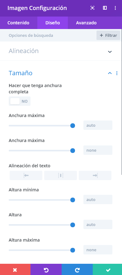
Task: Click the blue redo arrow icon
Action: [77, 270]
